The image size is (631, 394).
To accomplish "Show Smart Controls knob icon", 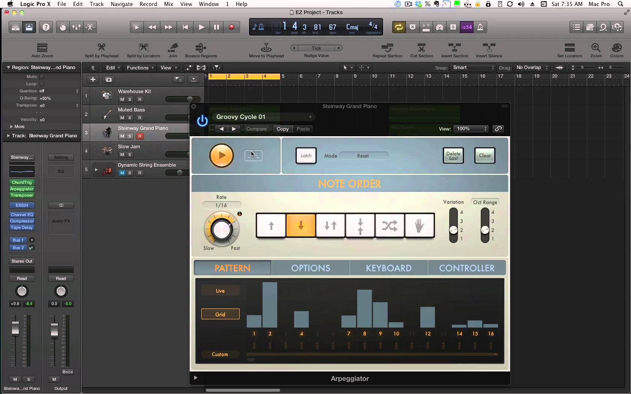I will coord(63,27).
